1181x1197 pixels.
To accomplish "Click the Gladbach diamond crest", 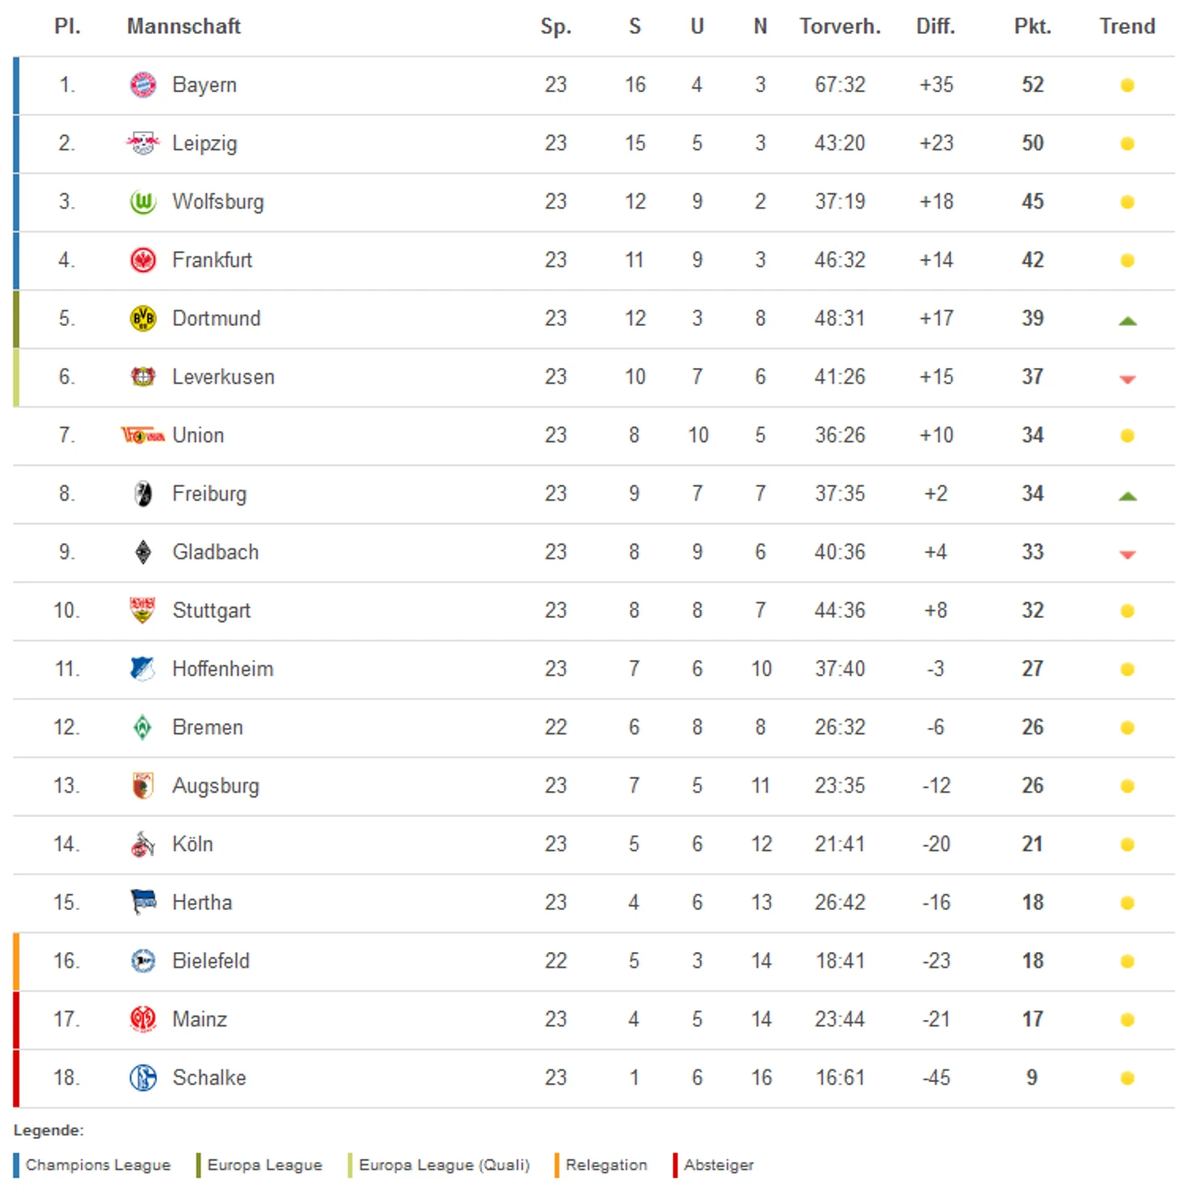I will click(143, 552).
